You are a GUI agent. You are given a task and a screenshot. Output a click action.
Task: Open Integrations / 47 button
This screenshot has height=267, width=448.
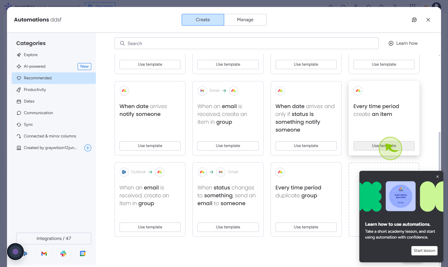click(54, 239)
